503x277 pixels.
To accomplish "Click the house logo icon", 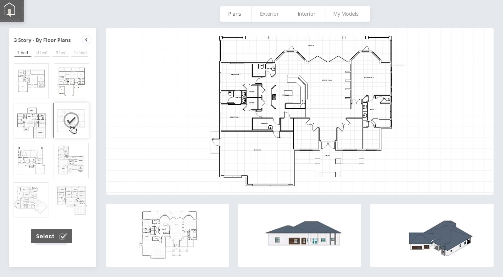I will point(10,10).
